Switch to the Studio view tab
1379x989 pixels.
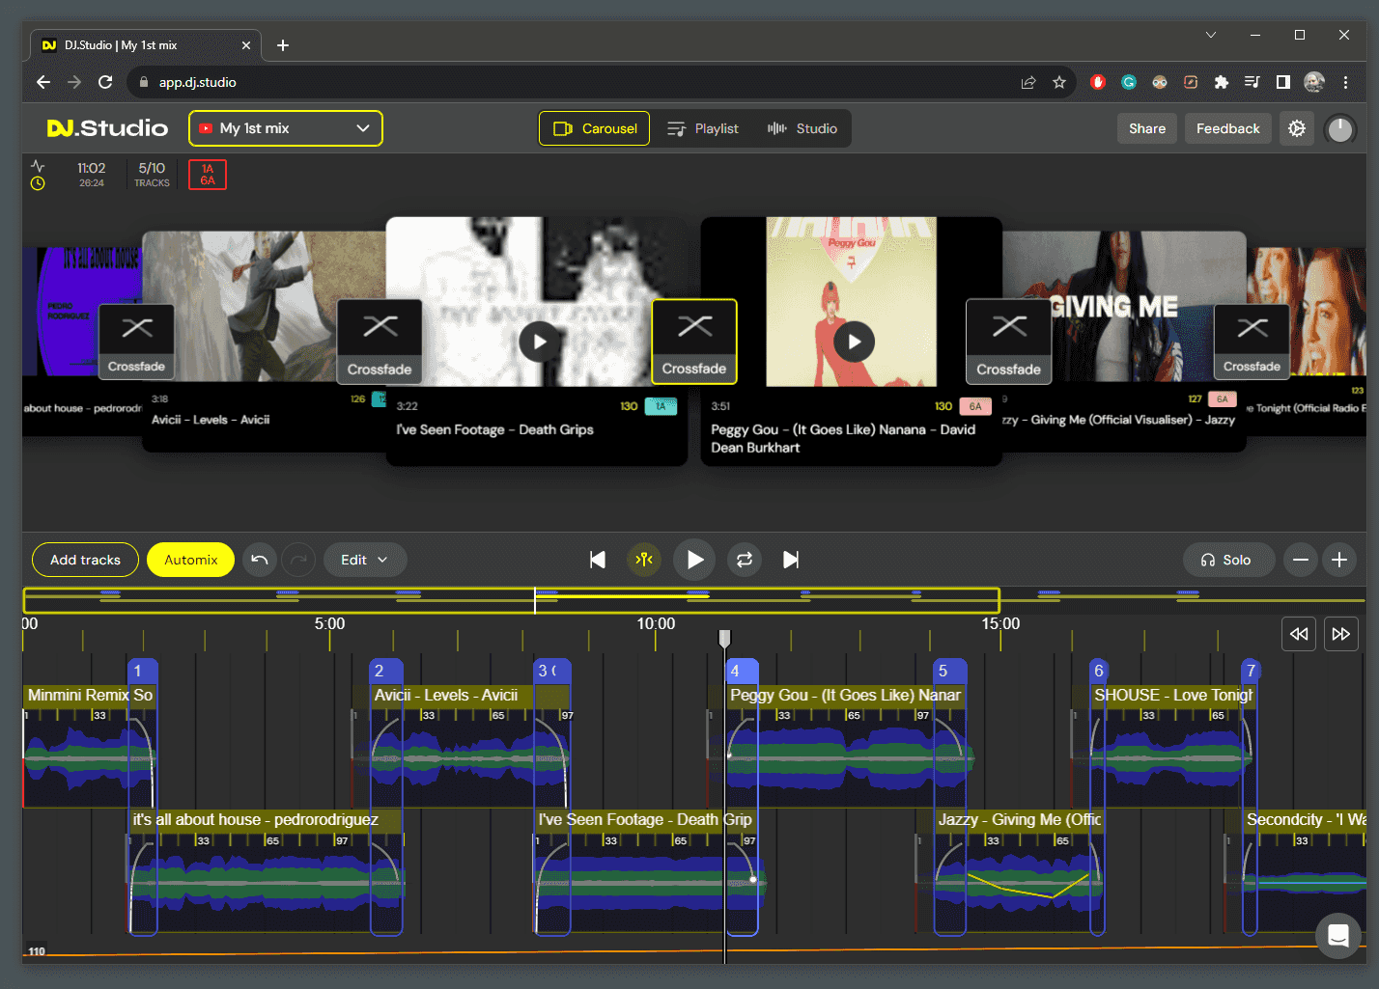click(802, 128)
